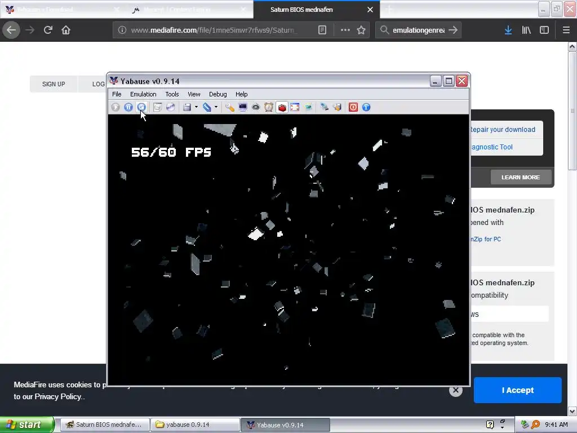Switch to the first Yabause browser tab
This screenshot has width=577, height=433.
pyautogui.click(x=63, y=10)
